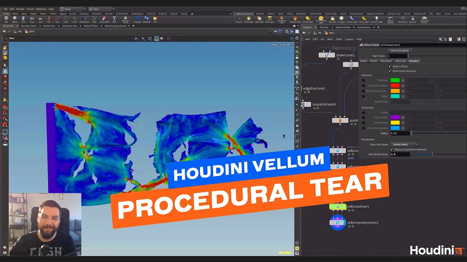
Task: Add a Volume Light from the shelf
Action: click(x=295, y=19)
